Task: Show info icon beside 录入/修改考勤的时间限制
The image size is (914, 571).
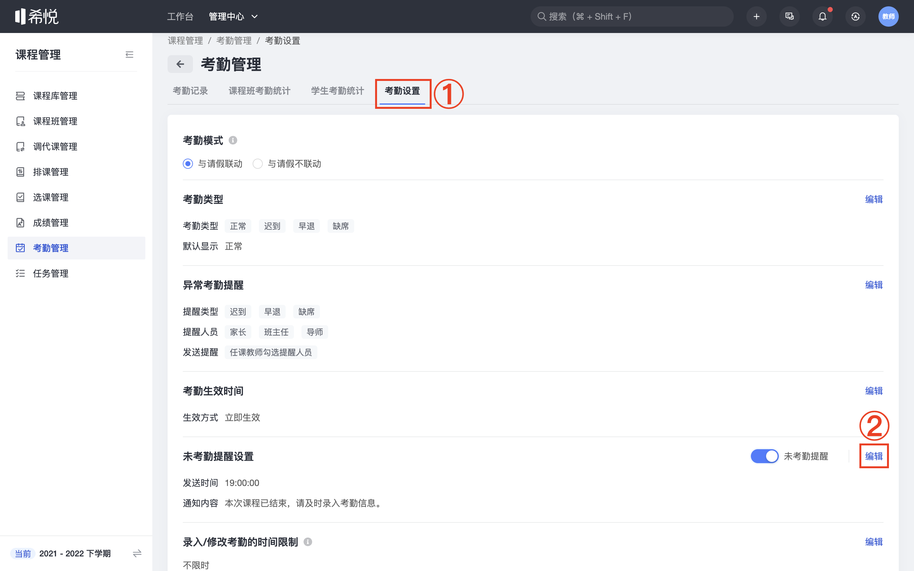Action: 308,542
